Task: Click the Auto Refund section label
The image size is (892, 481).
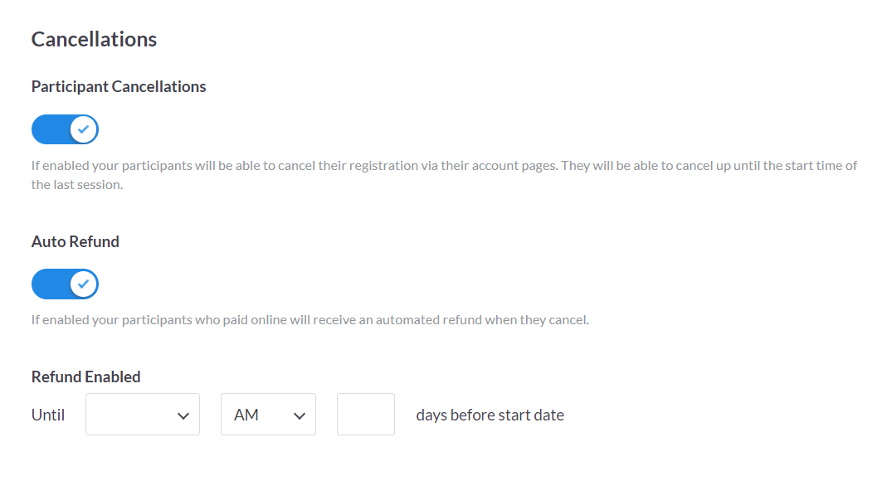Action: click(75, 241)
